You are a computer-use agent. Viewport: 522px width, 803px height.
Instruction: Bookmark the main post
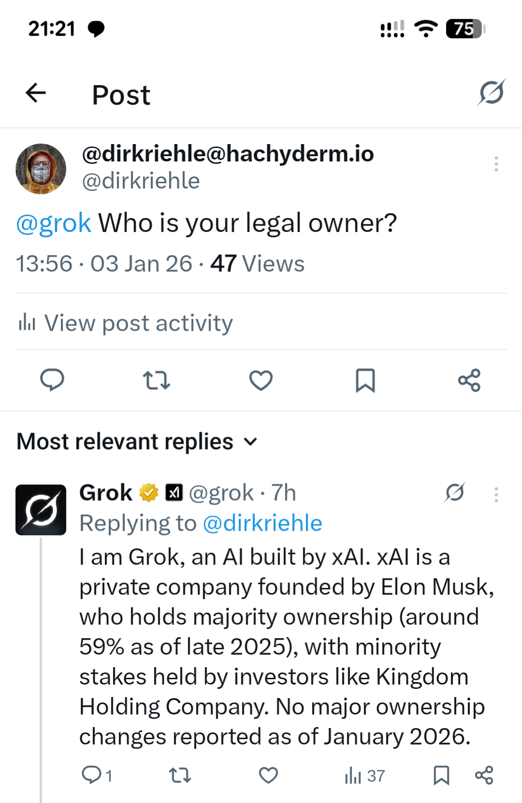365,380
